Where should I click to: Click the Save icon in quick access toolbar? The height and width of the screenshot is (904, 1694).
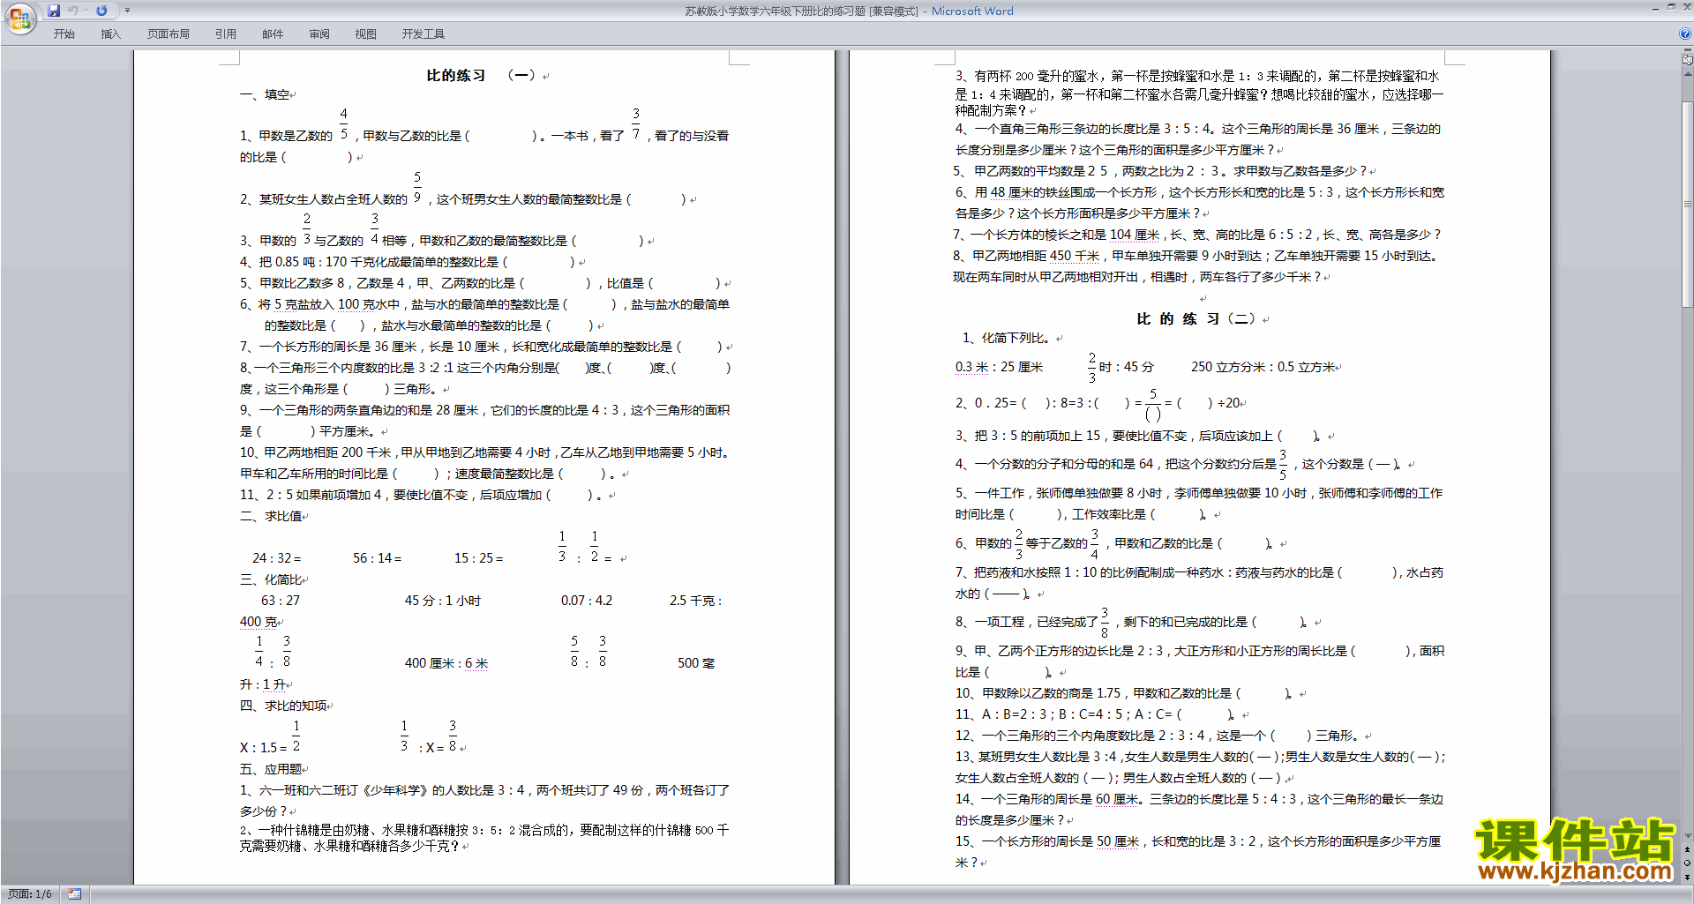(x=54, y=11)
